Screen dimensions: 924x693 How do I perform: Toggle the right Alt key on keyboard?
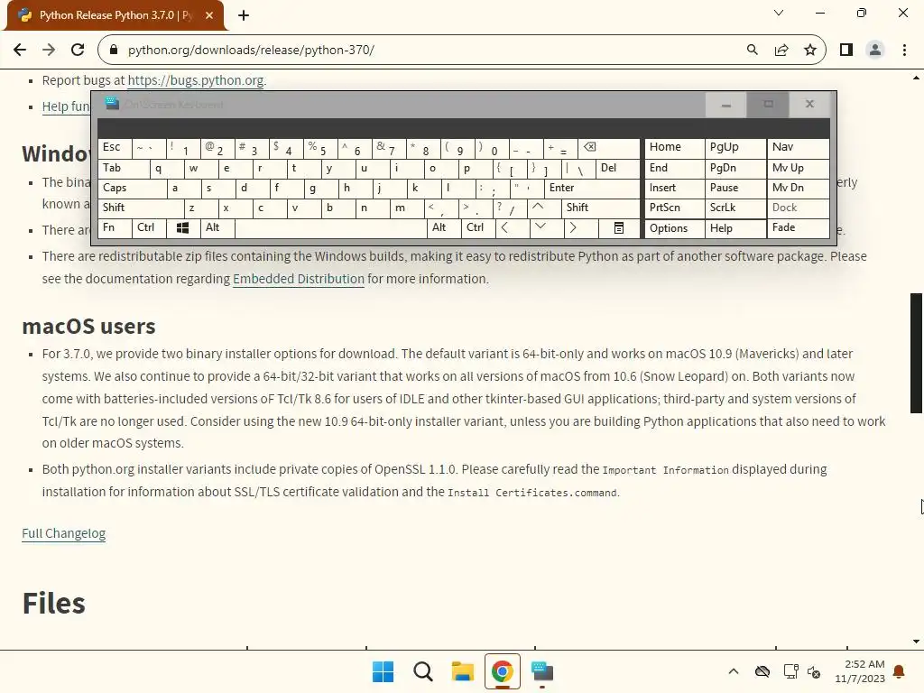pyautogui.click(x=444, y=228)
